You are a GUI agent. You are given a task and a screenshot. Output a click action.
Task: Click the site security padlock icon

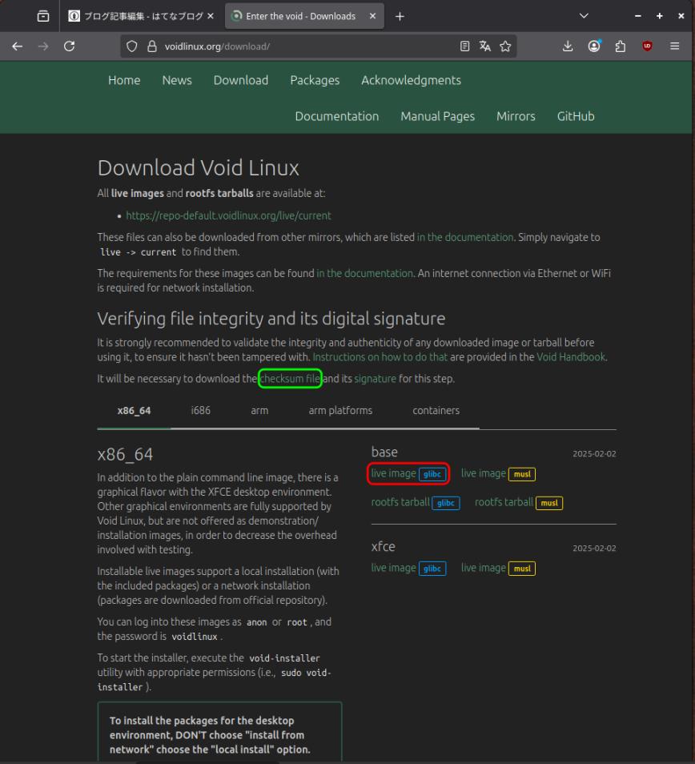pos(152,46)
